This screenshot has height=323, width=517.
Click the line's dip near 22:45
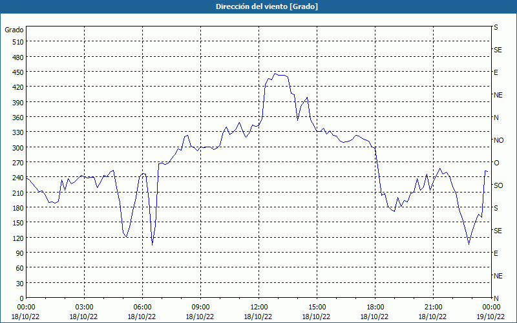pos(469,244)
